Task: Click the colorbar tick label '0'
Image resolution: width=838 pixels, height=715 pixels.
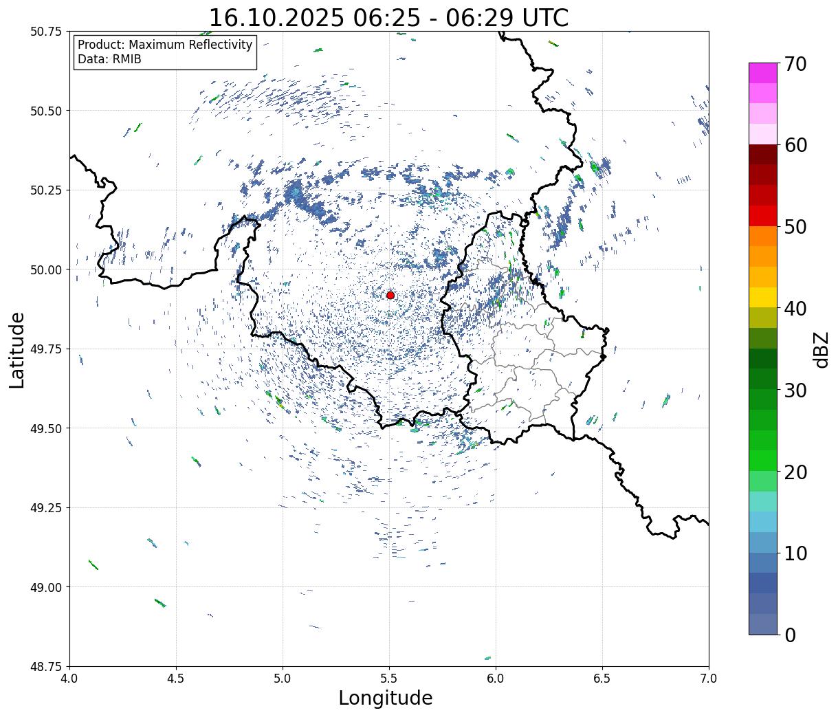Action: pos(790,635)
